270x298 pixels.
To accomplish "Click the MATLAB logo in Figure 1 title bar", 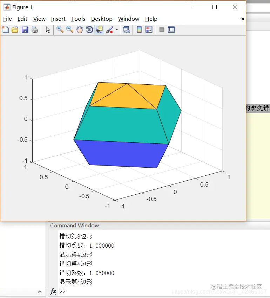I will 7,7.
